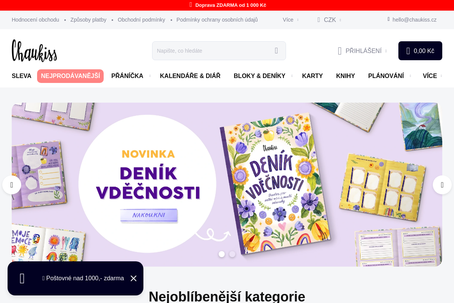
Task: Click the user icon beside Přihlášení
Action: pyautogui.click(x=340, y=51)
